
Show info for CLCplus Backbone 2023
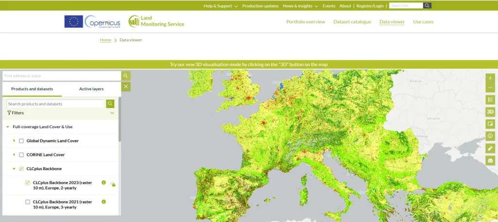(104, 183)
